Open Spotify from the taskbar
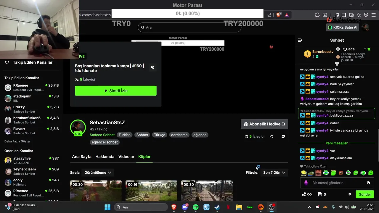The height and width of the screenshot is (213, 379). point(196,207)
